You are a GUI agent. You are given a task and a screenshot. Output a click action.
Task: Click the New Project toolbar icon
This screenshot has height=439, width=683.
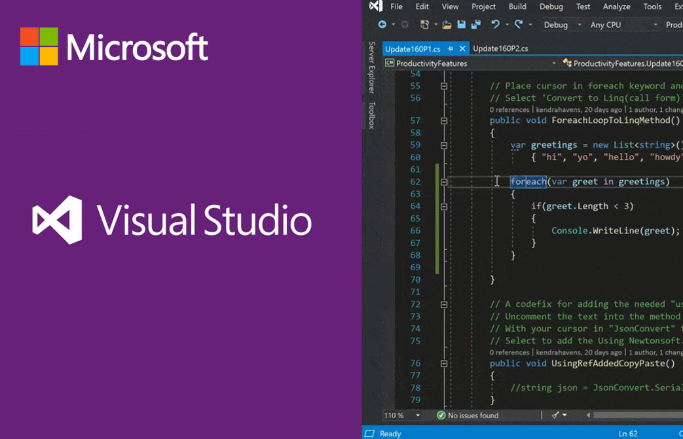point(424,25)
